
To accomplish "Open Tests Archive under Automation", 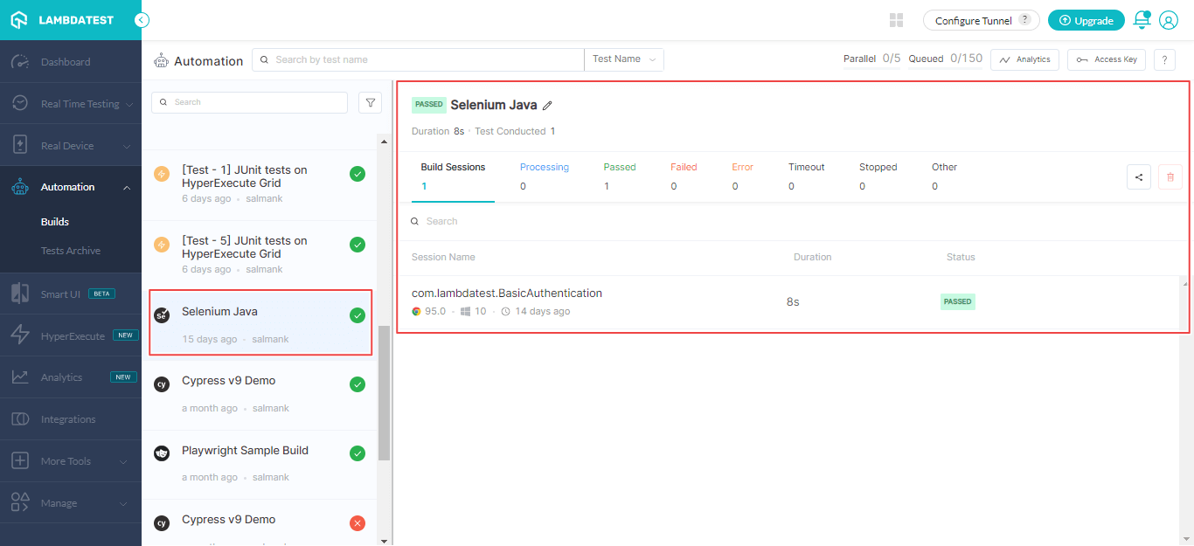I will tap(71, 250).
